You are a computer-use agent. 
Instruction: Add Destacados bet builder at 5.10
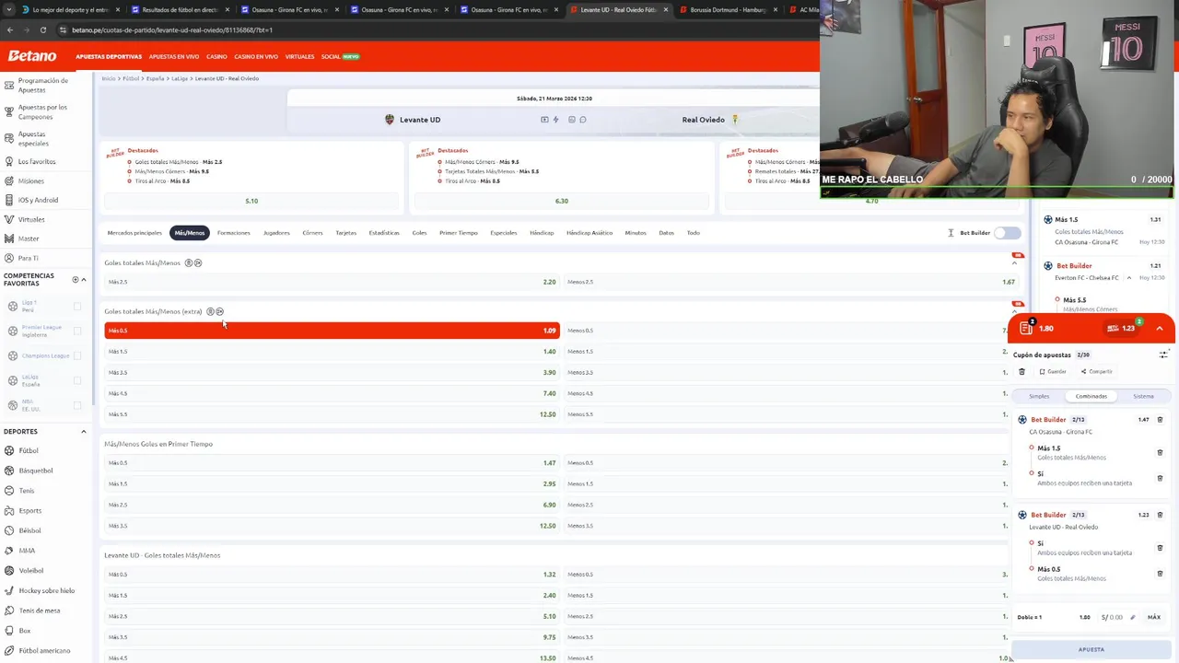[x=251, y=201]
